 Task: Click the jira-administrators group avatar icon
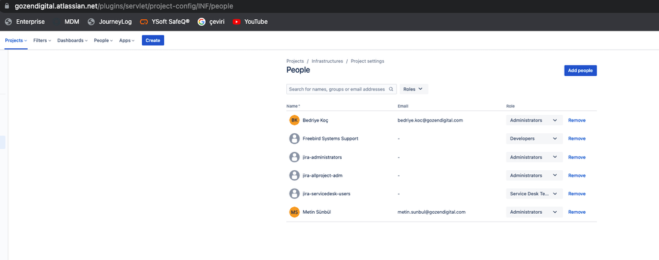pyautogui.click(x=294, y=157)
